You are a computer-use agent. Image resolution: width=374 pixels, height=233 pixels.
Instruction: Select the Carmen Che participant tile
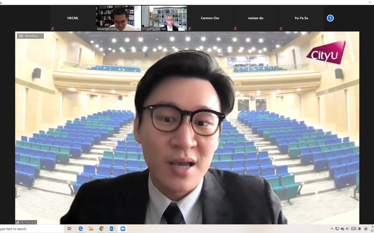[x=210, y=18]
